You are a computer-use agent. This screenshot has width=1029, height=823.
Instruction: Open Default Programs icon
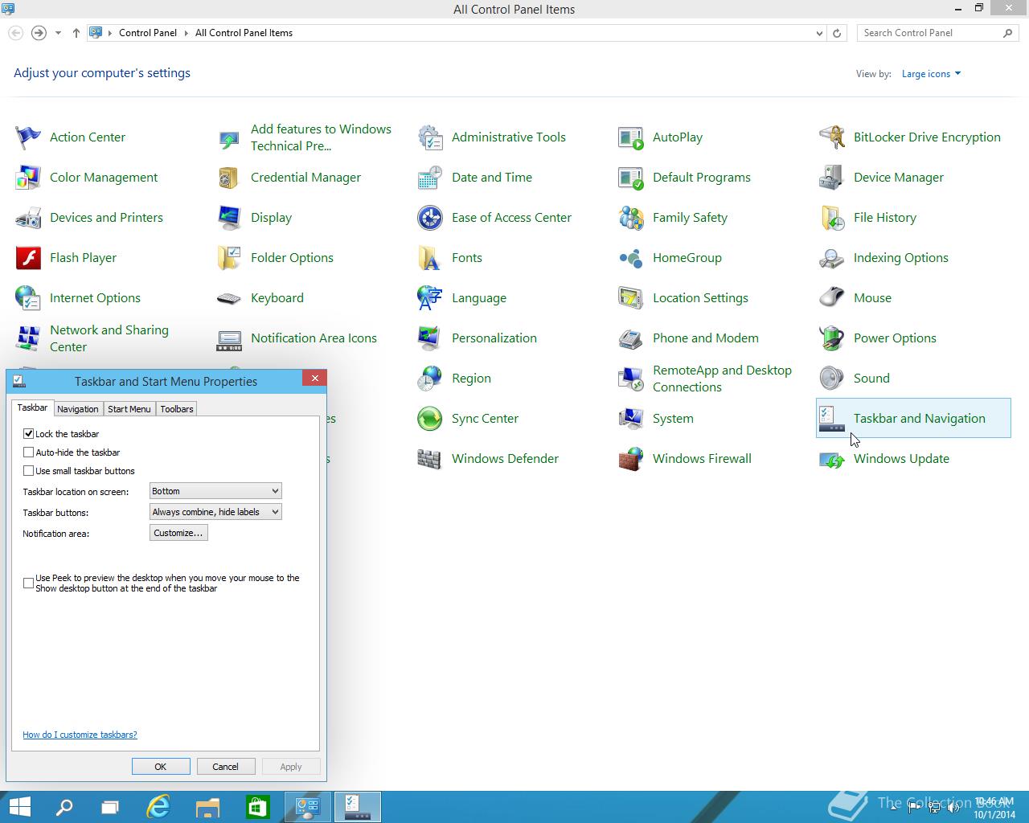[x=631, y=178]
